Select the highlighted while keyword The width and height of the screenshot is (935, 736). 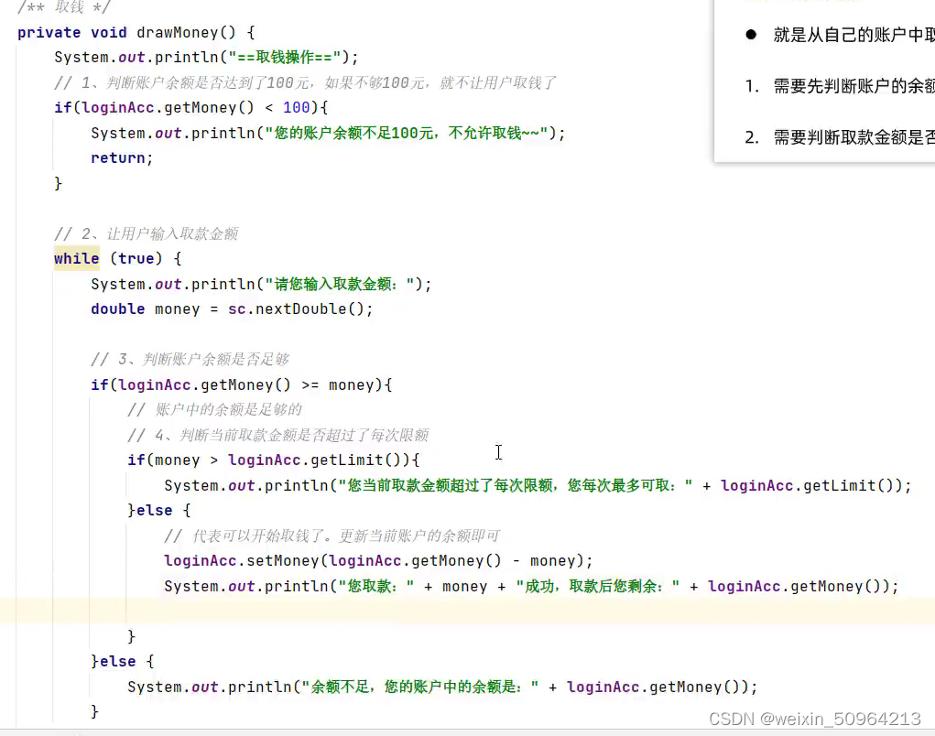75,258
